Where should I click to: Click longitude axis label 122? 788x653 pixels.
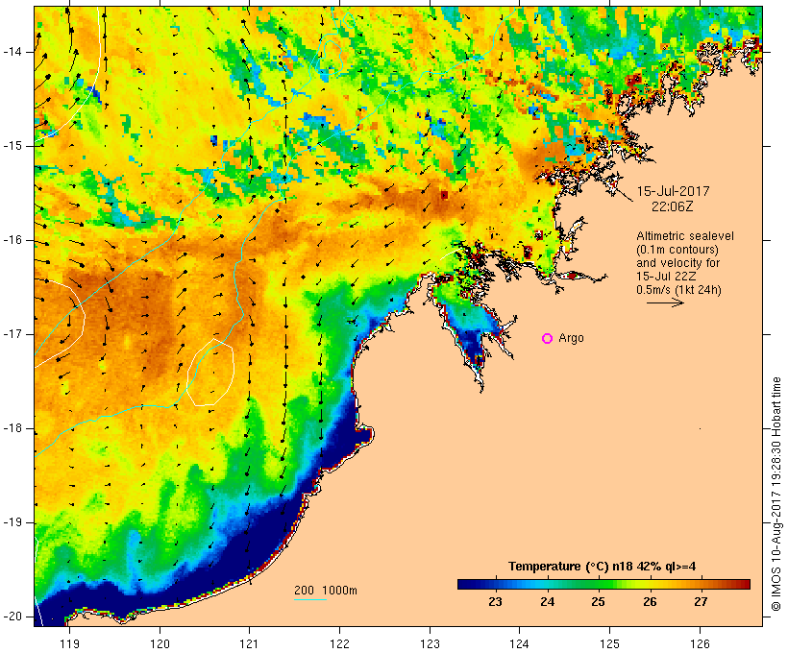coord(340,643)
